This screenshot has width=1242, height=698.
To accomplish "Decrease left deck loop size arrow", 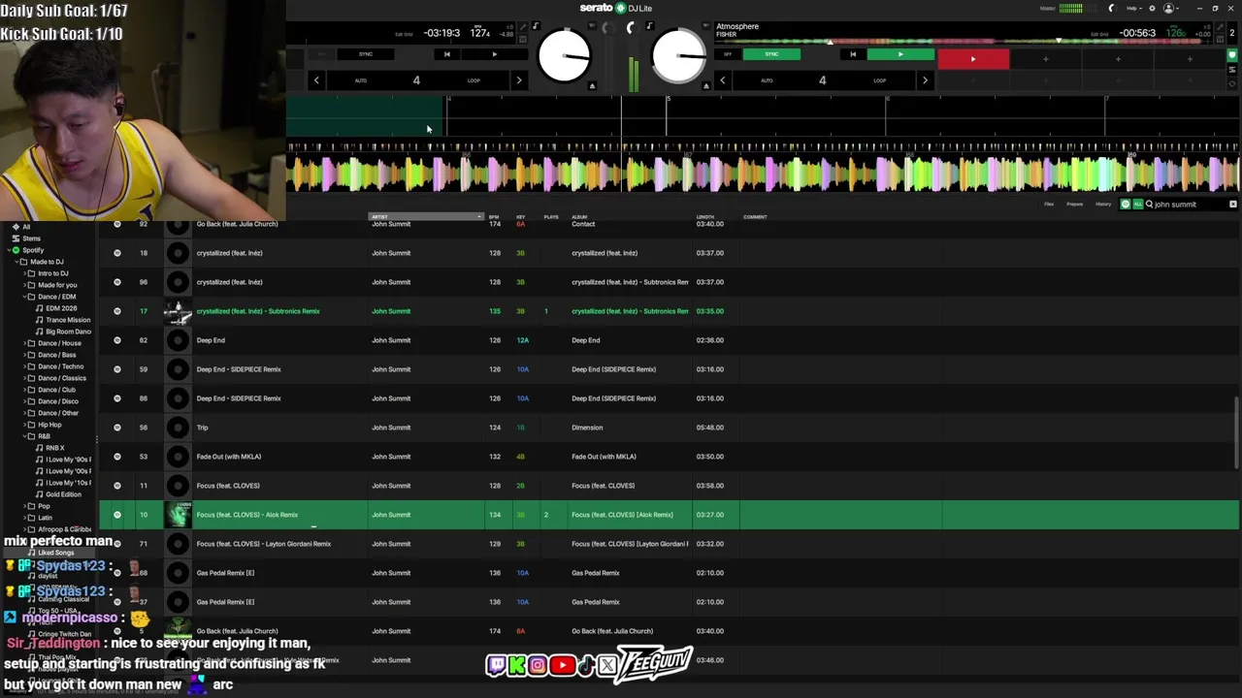I will [316, 80].
